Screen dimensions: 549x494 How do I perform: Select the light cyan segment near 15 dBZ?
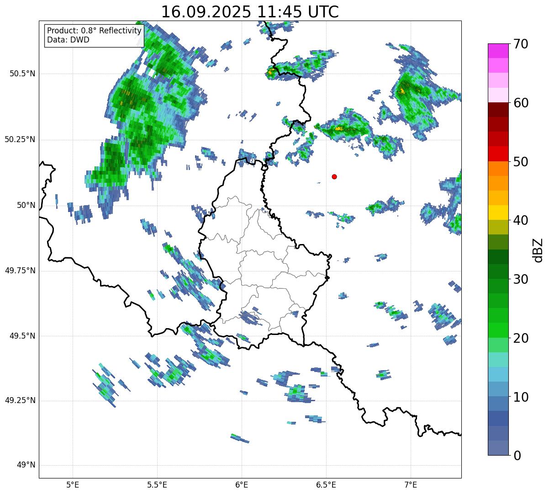tap(498, 360)
